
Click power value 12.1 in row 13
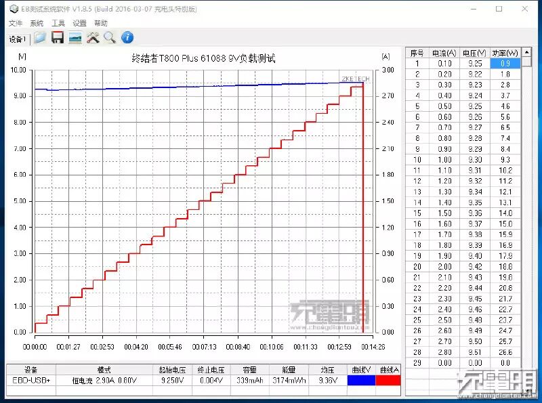pos(505,192)
